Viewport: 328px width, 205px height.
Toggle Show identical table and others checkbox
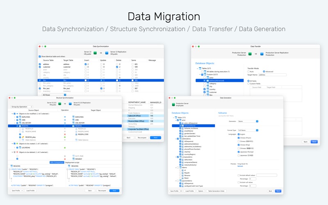coord(40,57)
